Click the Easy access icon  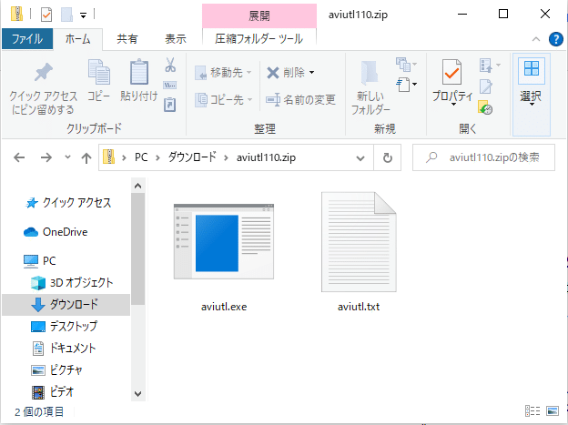(407, 65)
